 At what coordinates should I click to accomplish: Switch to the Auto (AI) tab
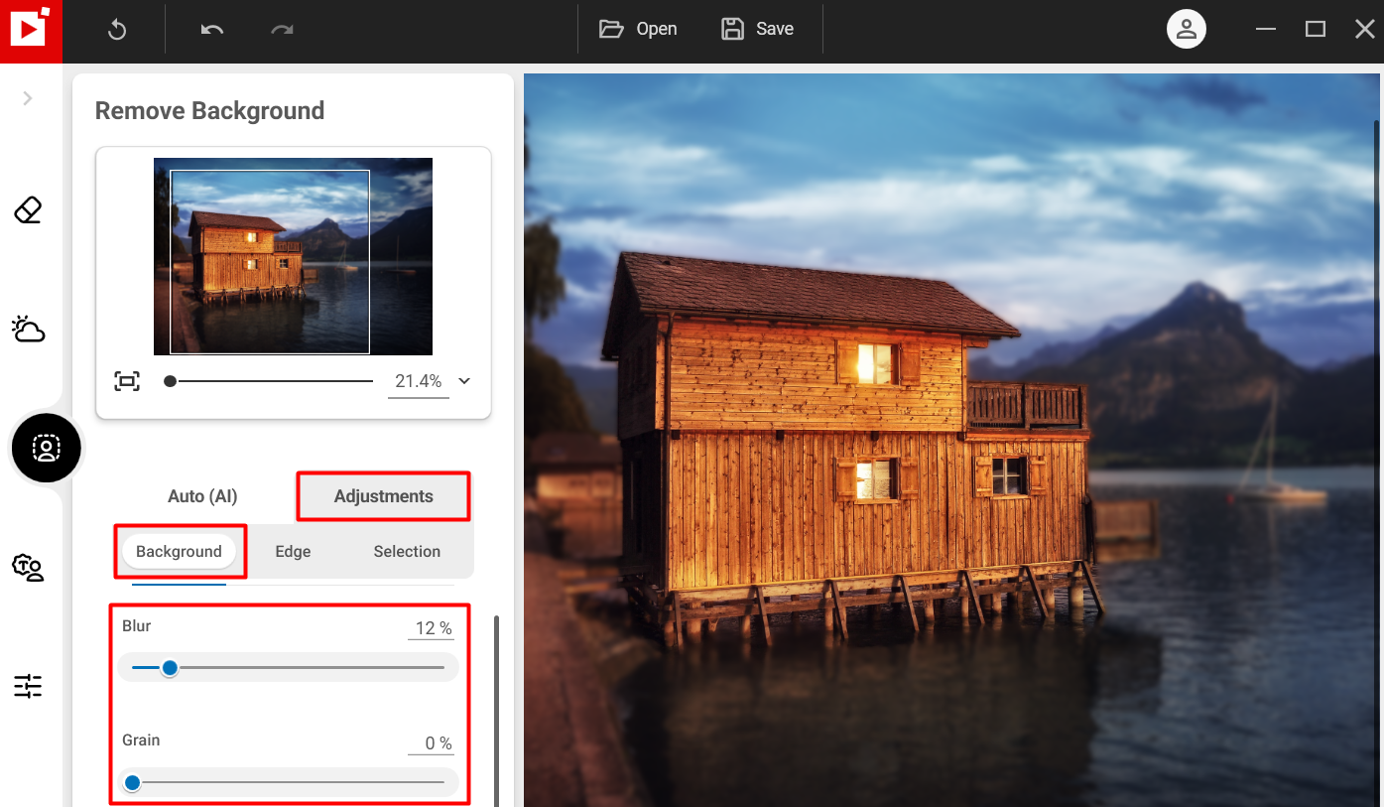click(202, 496)
